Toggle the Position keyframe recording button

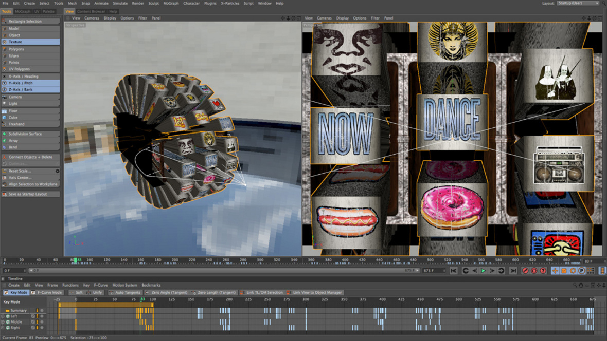click(556, 271)
